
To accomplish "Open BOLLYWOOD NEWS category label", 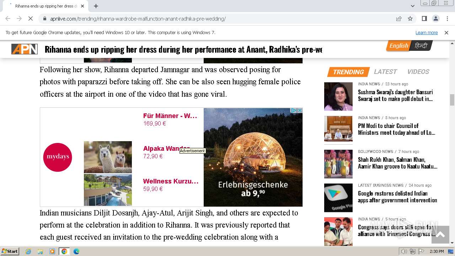I will pyautogui.click(x=375, y=151).
